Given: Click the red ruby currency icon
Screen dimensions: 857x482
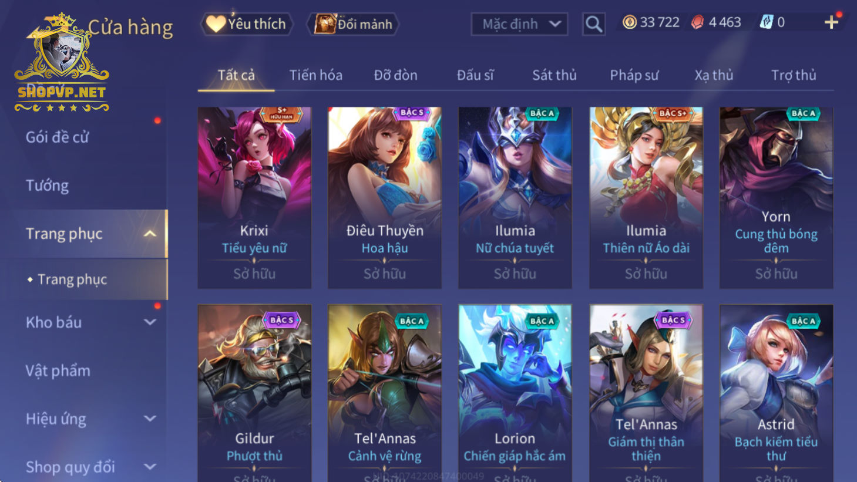Looking at the screenshot, I should (697, 22).
